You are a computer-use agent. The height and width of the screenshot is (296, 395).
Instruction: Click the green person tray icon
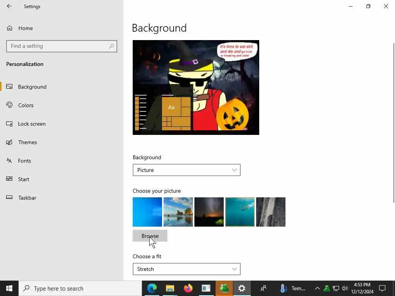(x=327, y=288)
